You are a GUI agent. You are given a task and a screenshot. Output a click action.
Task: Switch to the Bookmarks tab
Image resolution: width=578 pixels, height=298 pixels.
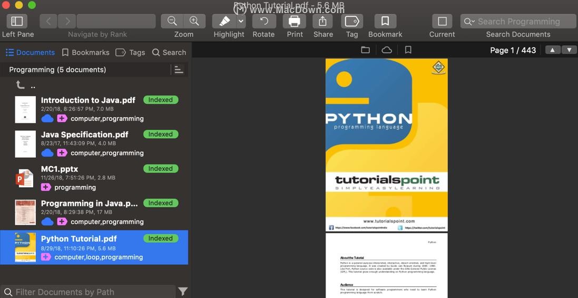coord(85,52)
